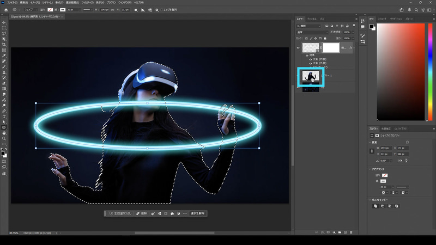Click the delete layer trash icon
Screen dimensions: 436x245
pos(351,232)
